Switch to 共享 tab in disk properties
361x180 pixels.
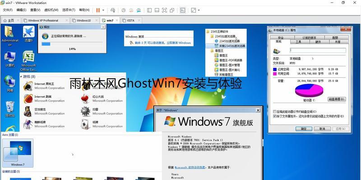click(x=338, y=42)
